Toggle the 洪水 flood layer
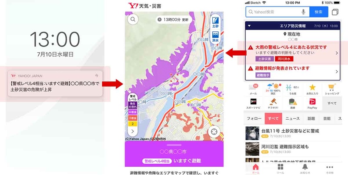The width and height of the screenshot is (348, 175). [x=215, y=37]
